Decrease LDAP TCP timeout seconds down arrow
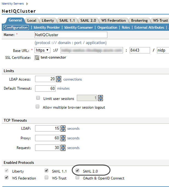Viewport: 169px width, 187px height. [x=63, y=130]
